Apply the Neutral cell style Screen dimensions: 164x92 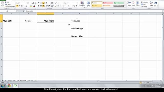coord(97,6)
